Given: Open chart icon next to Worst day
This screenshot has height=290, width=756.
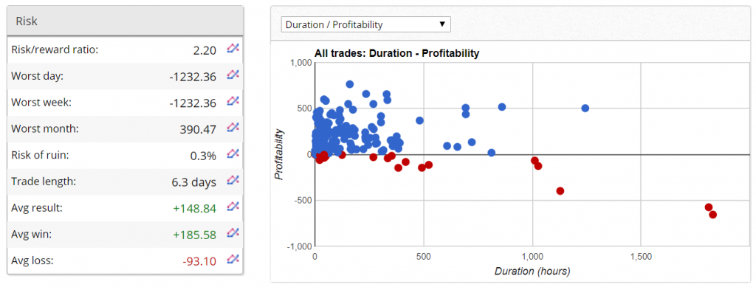Looking at the screenshot, I should [x=233, y=75].
